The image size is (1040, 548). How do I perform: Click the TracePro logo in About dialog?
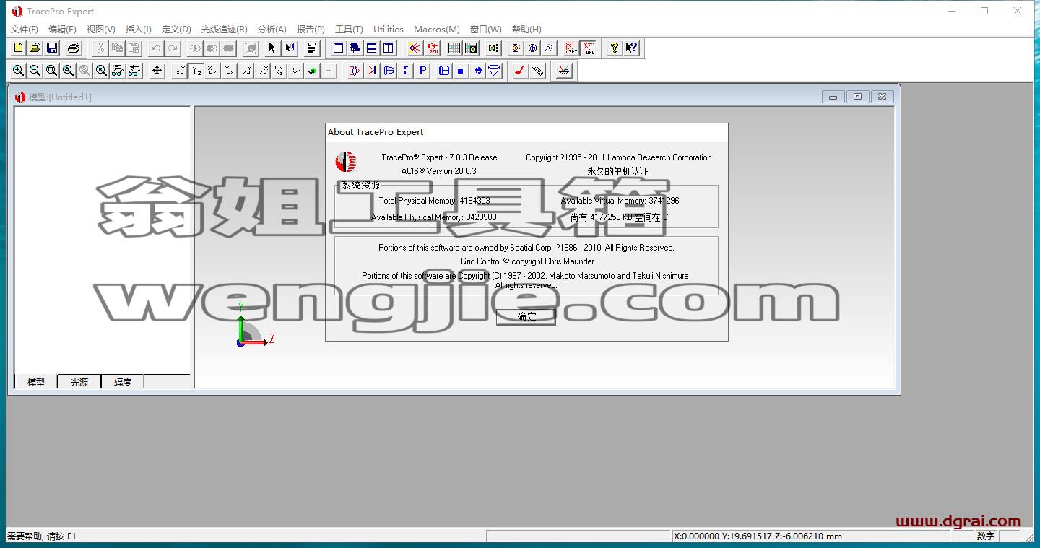346,162
